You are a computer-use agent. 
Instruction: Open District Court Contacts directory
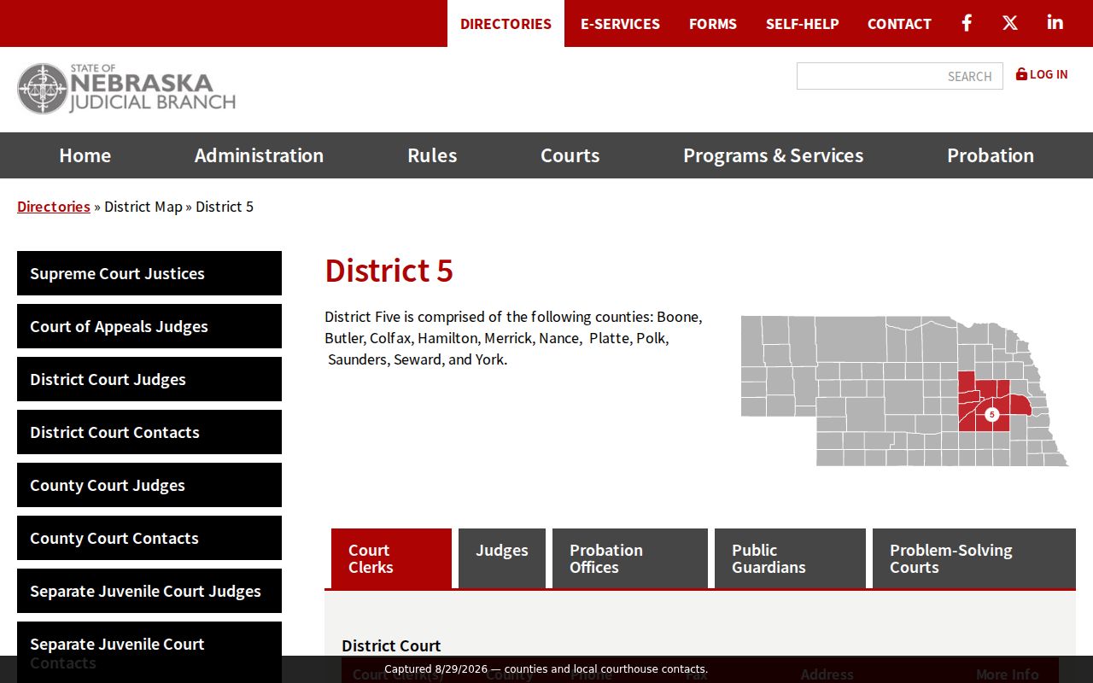click(149, 432)
